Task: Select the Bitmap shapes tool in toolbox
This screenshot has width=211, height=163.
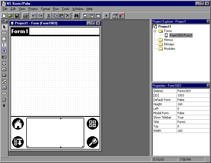Action: coord(4,81)
